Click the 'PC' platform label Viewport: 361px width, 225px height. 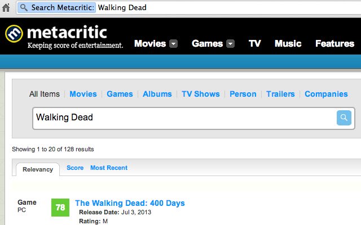click(x=21, y=210)
